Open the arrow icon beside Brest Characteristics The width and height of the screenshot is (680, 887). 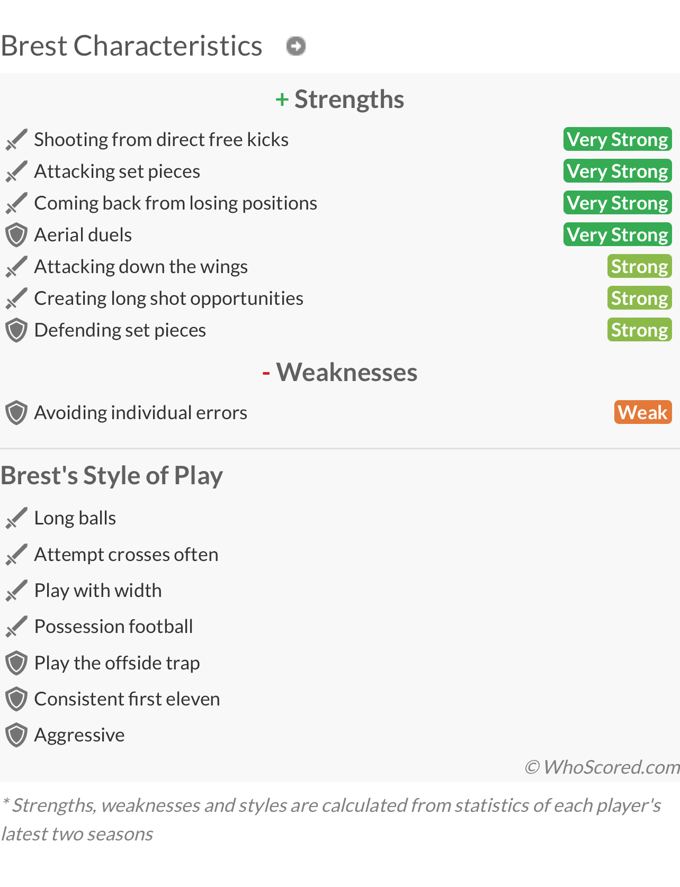(296, 46)
